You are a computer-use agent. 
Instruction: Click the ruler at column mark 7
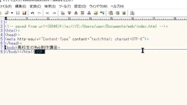(154, 18)
